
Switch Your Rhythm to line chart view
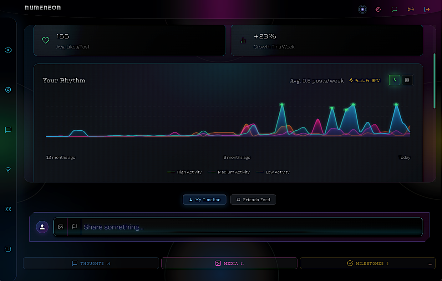point(395,80)
